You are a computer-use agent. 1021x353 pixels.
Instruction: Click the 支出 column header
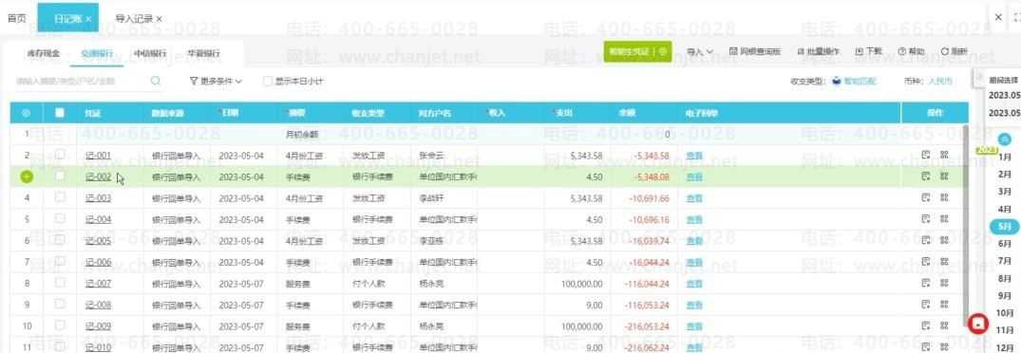[564, 113]
